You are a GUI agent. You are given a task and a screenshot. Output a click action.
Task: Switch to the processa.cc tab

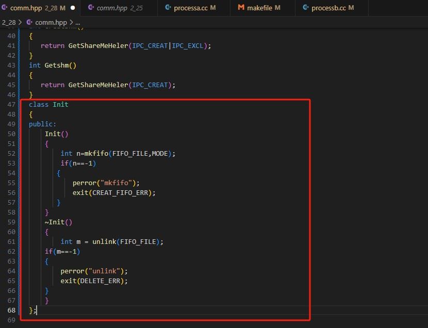click(194, 8)
